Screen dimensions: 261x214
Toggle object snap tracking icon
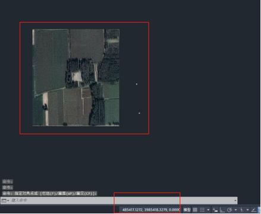tap(254, 210)
